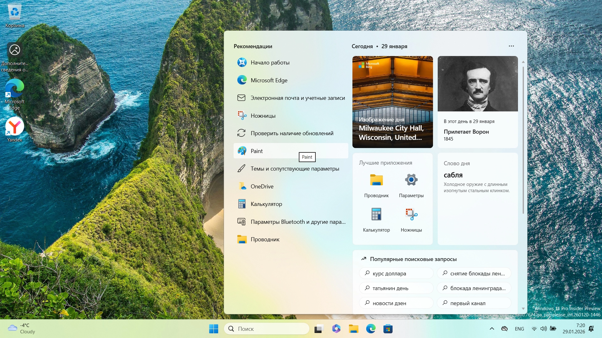The width and height of the screenshot is (602, 338).
Task: Click Microsoft Store icon on taskbar
Action: tap(388, 329)
